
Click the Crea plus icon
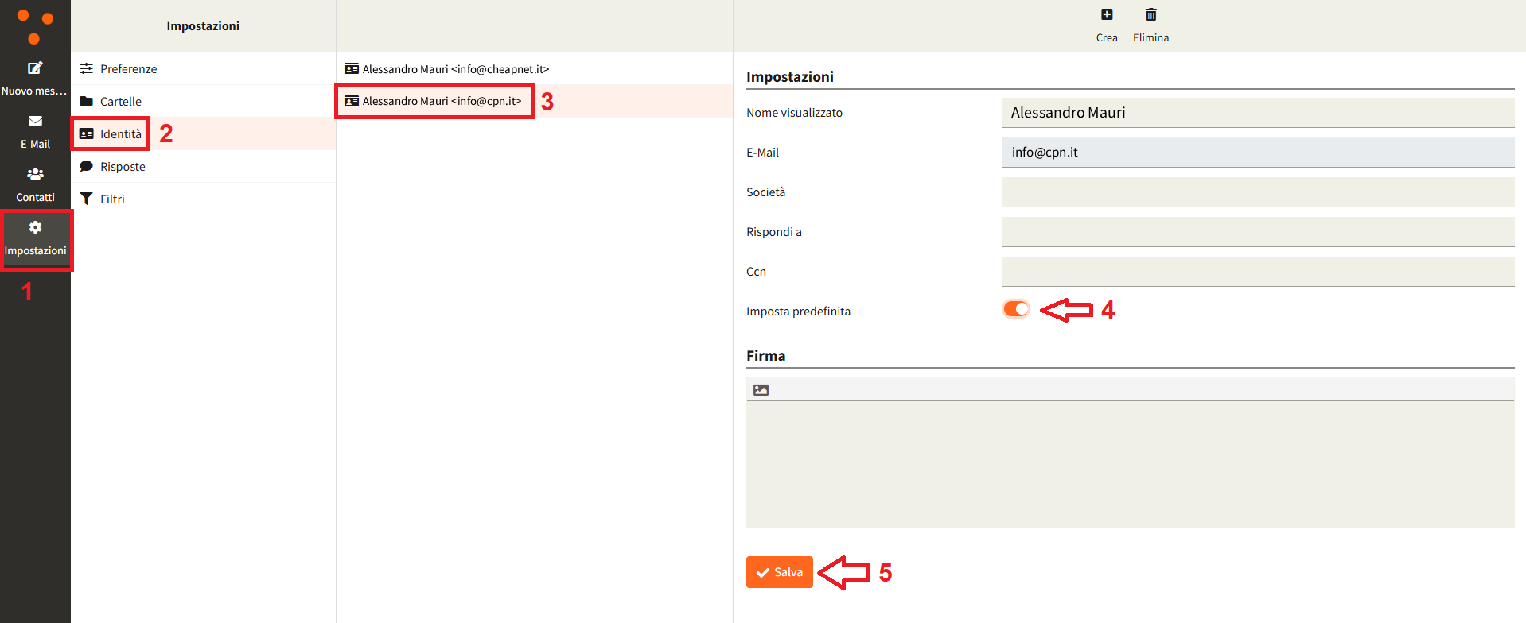pos(1107,15)
